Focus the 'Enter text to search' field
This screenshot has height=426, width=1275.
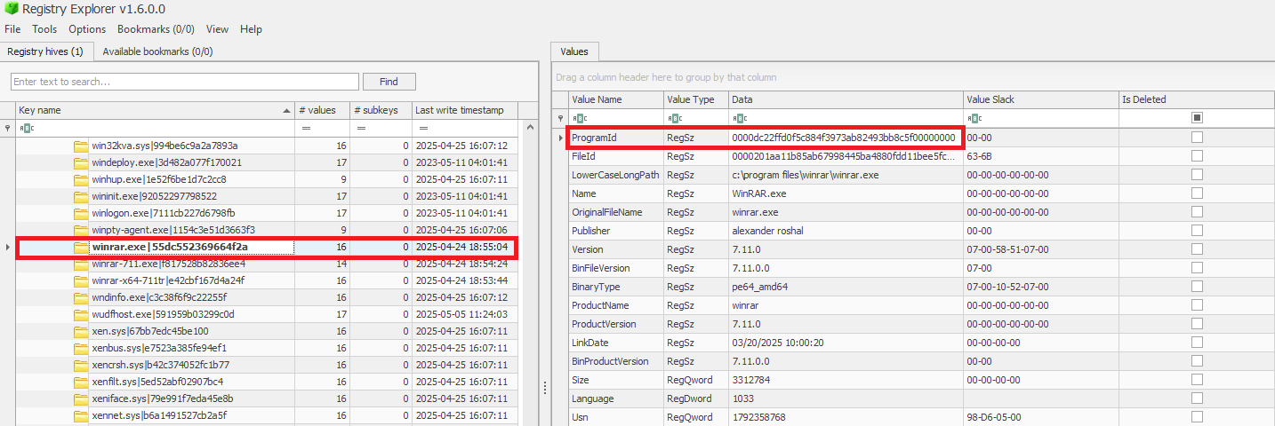(x=185, y=82)
